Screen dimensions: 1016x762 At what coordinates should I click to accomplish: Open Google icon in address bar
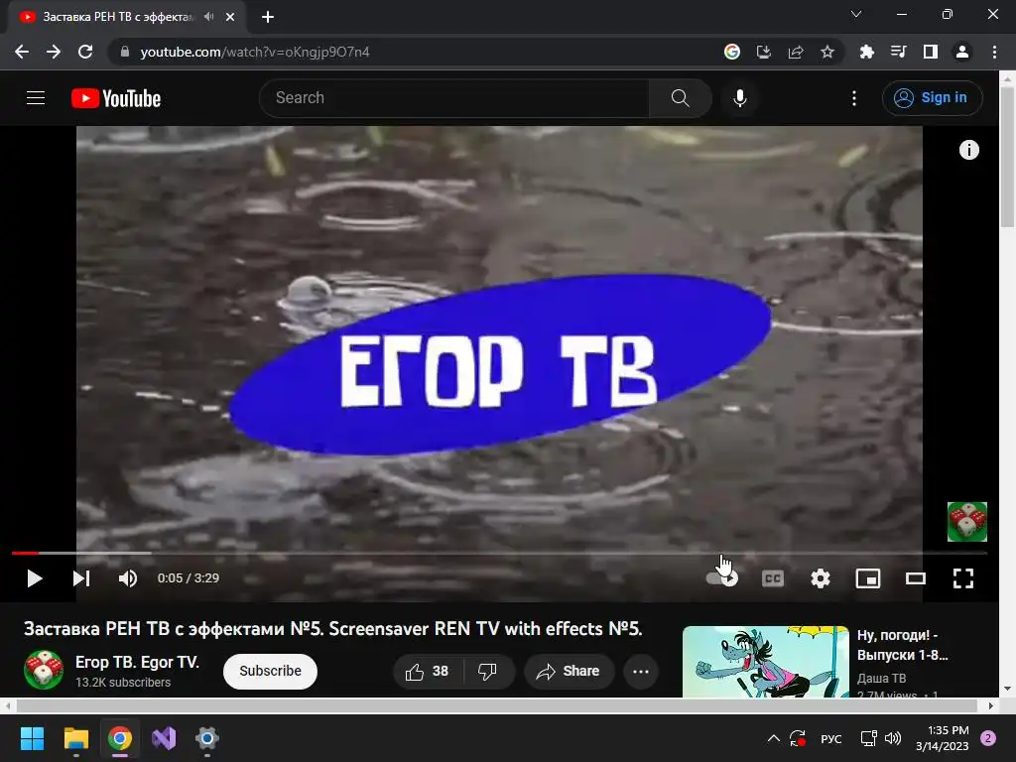click(x=731, y=52)
